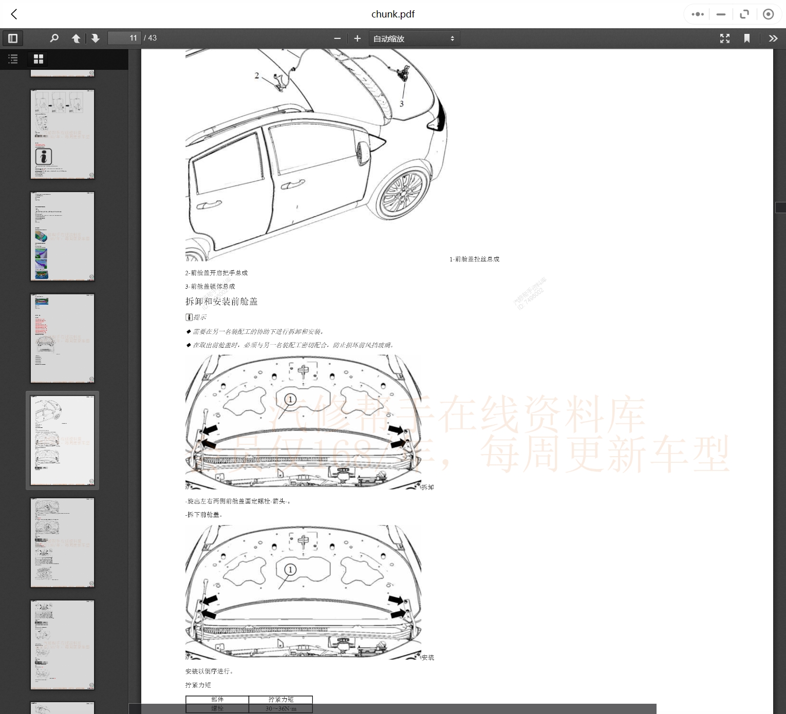Switch sidebar to page thumbnails view
Viewport: 786px width, 714px height.
pyautogui.click(x=38, y=59)
